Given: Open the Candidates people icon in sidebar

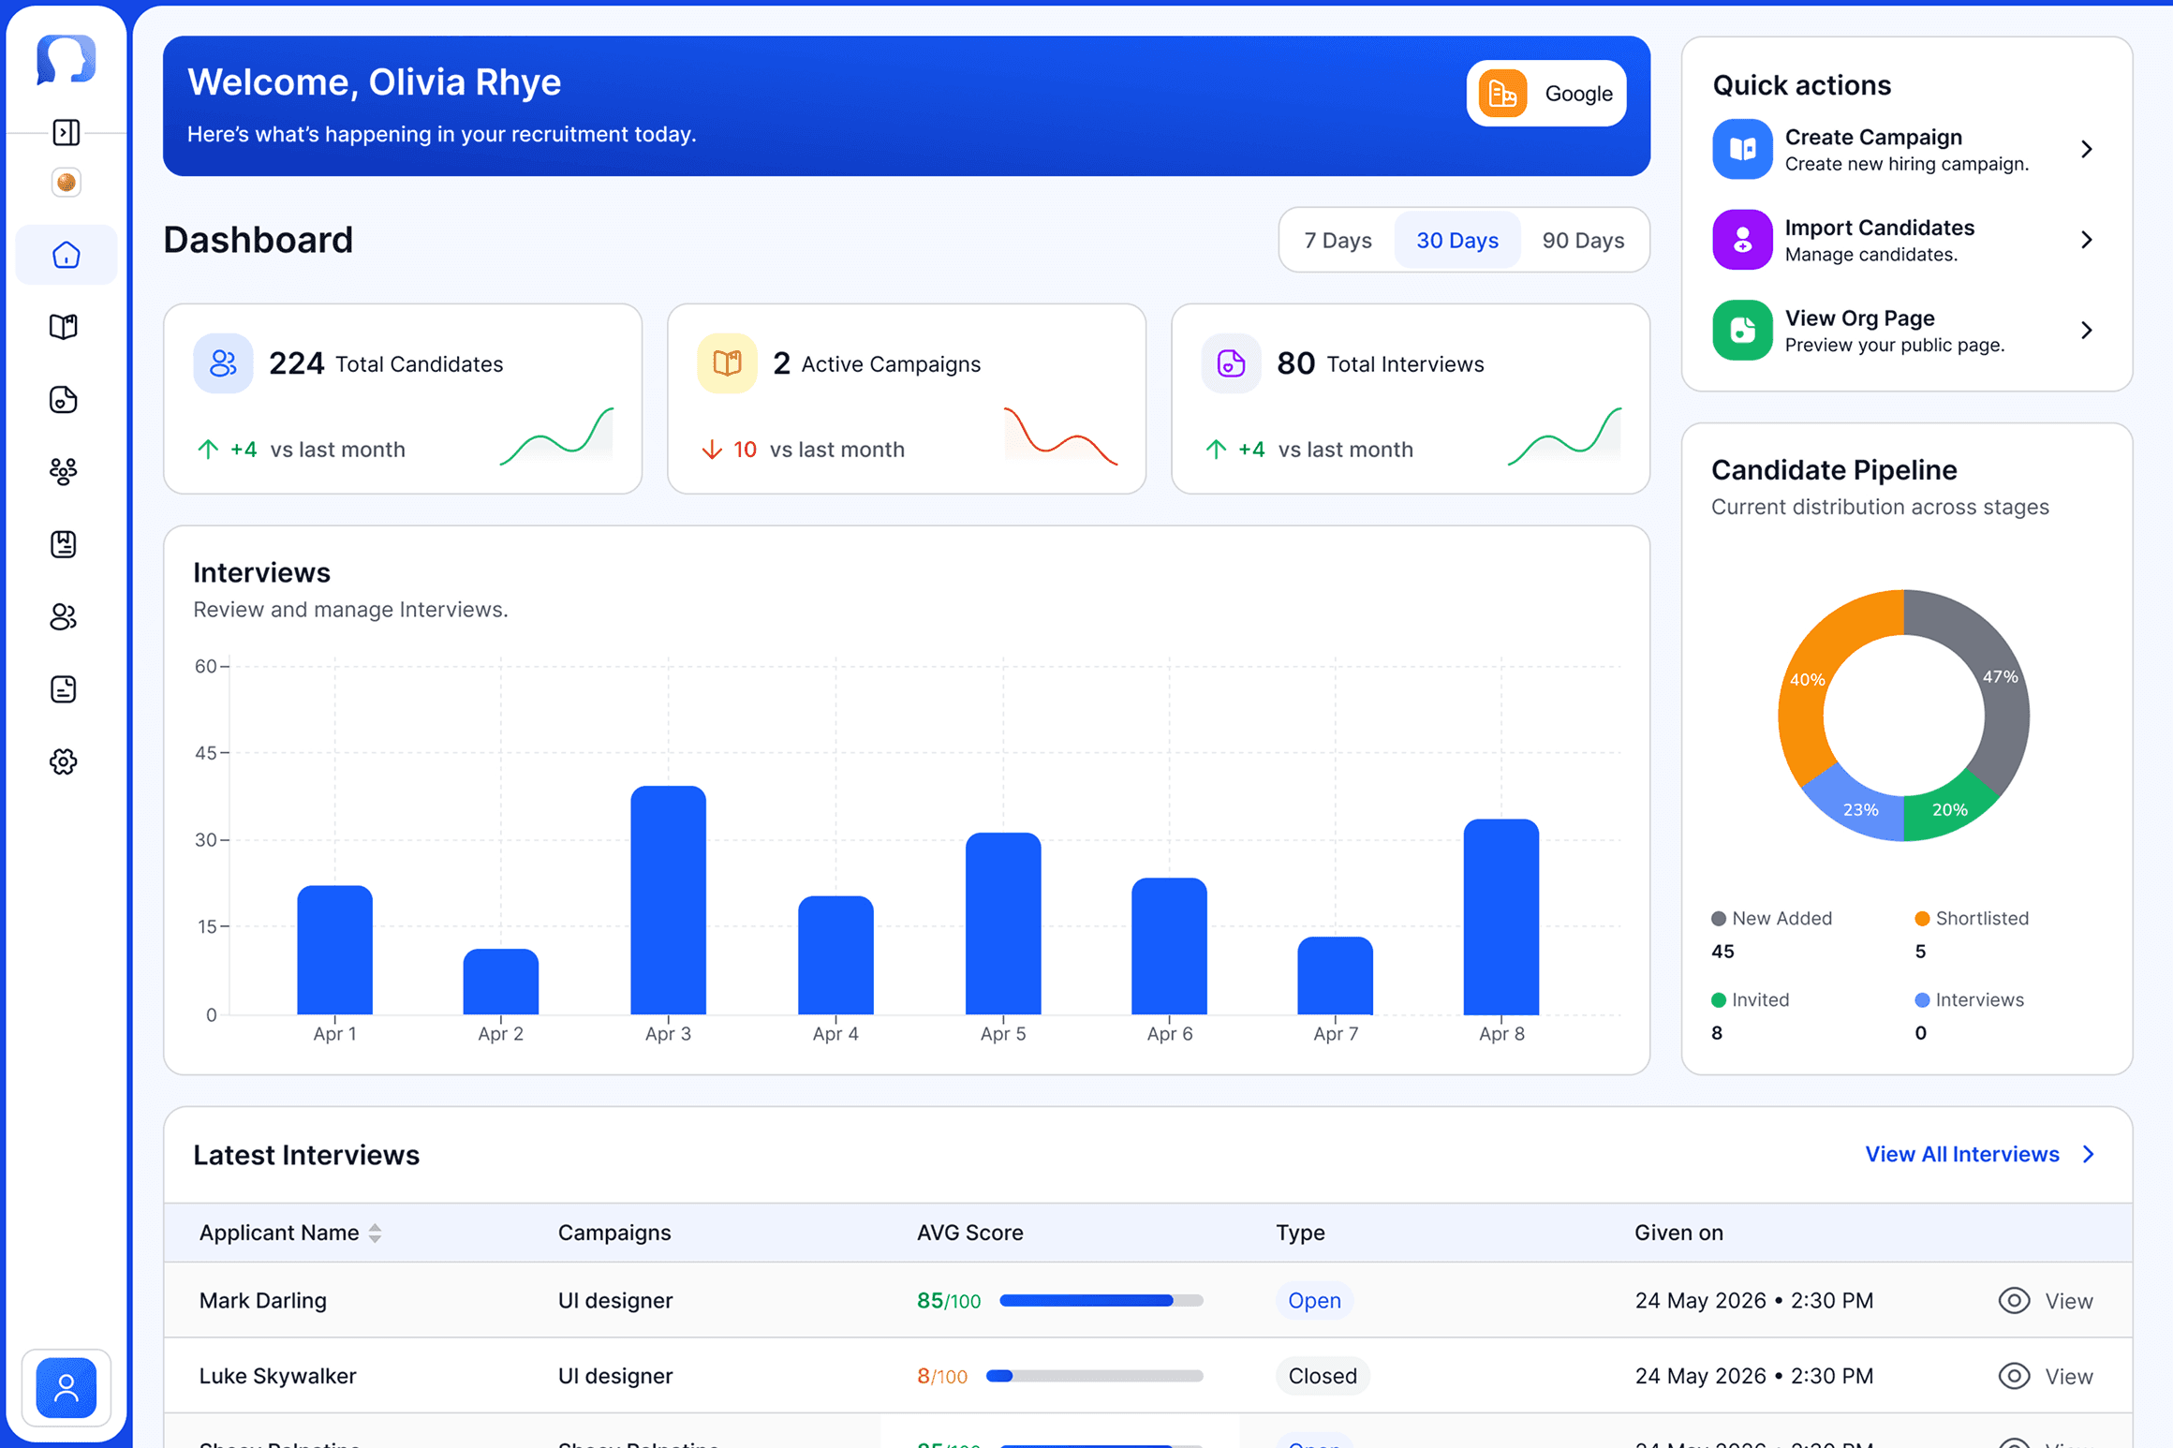Looking at the screenshot, I should coord(64,616).
